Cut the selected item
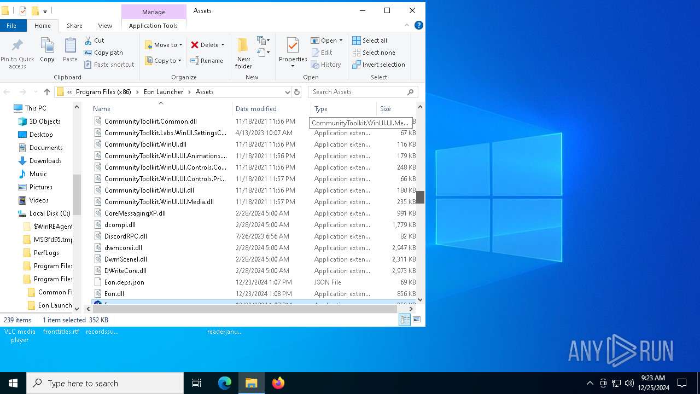Screen dimensions: 700x394 click(94, 40)
